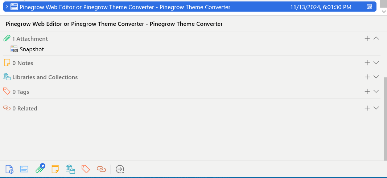Click the Related section link icon

tap(7, 108)
